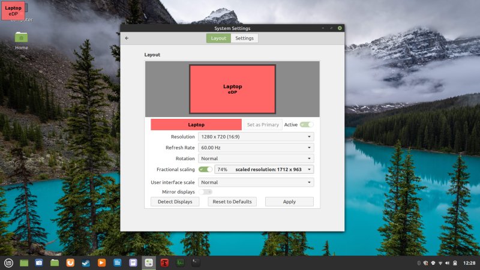Expand the User interface scale dropdown

click(256, 182)
